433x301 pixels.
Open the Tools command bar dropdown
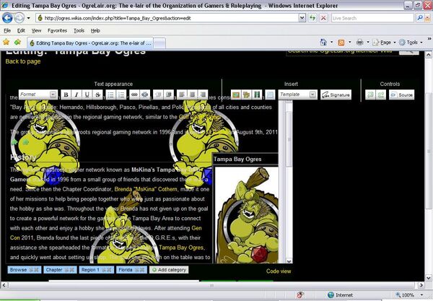pyautogui.click(x=411, y=43)
